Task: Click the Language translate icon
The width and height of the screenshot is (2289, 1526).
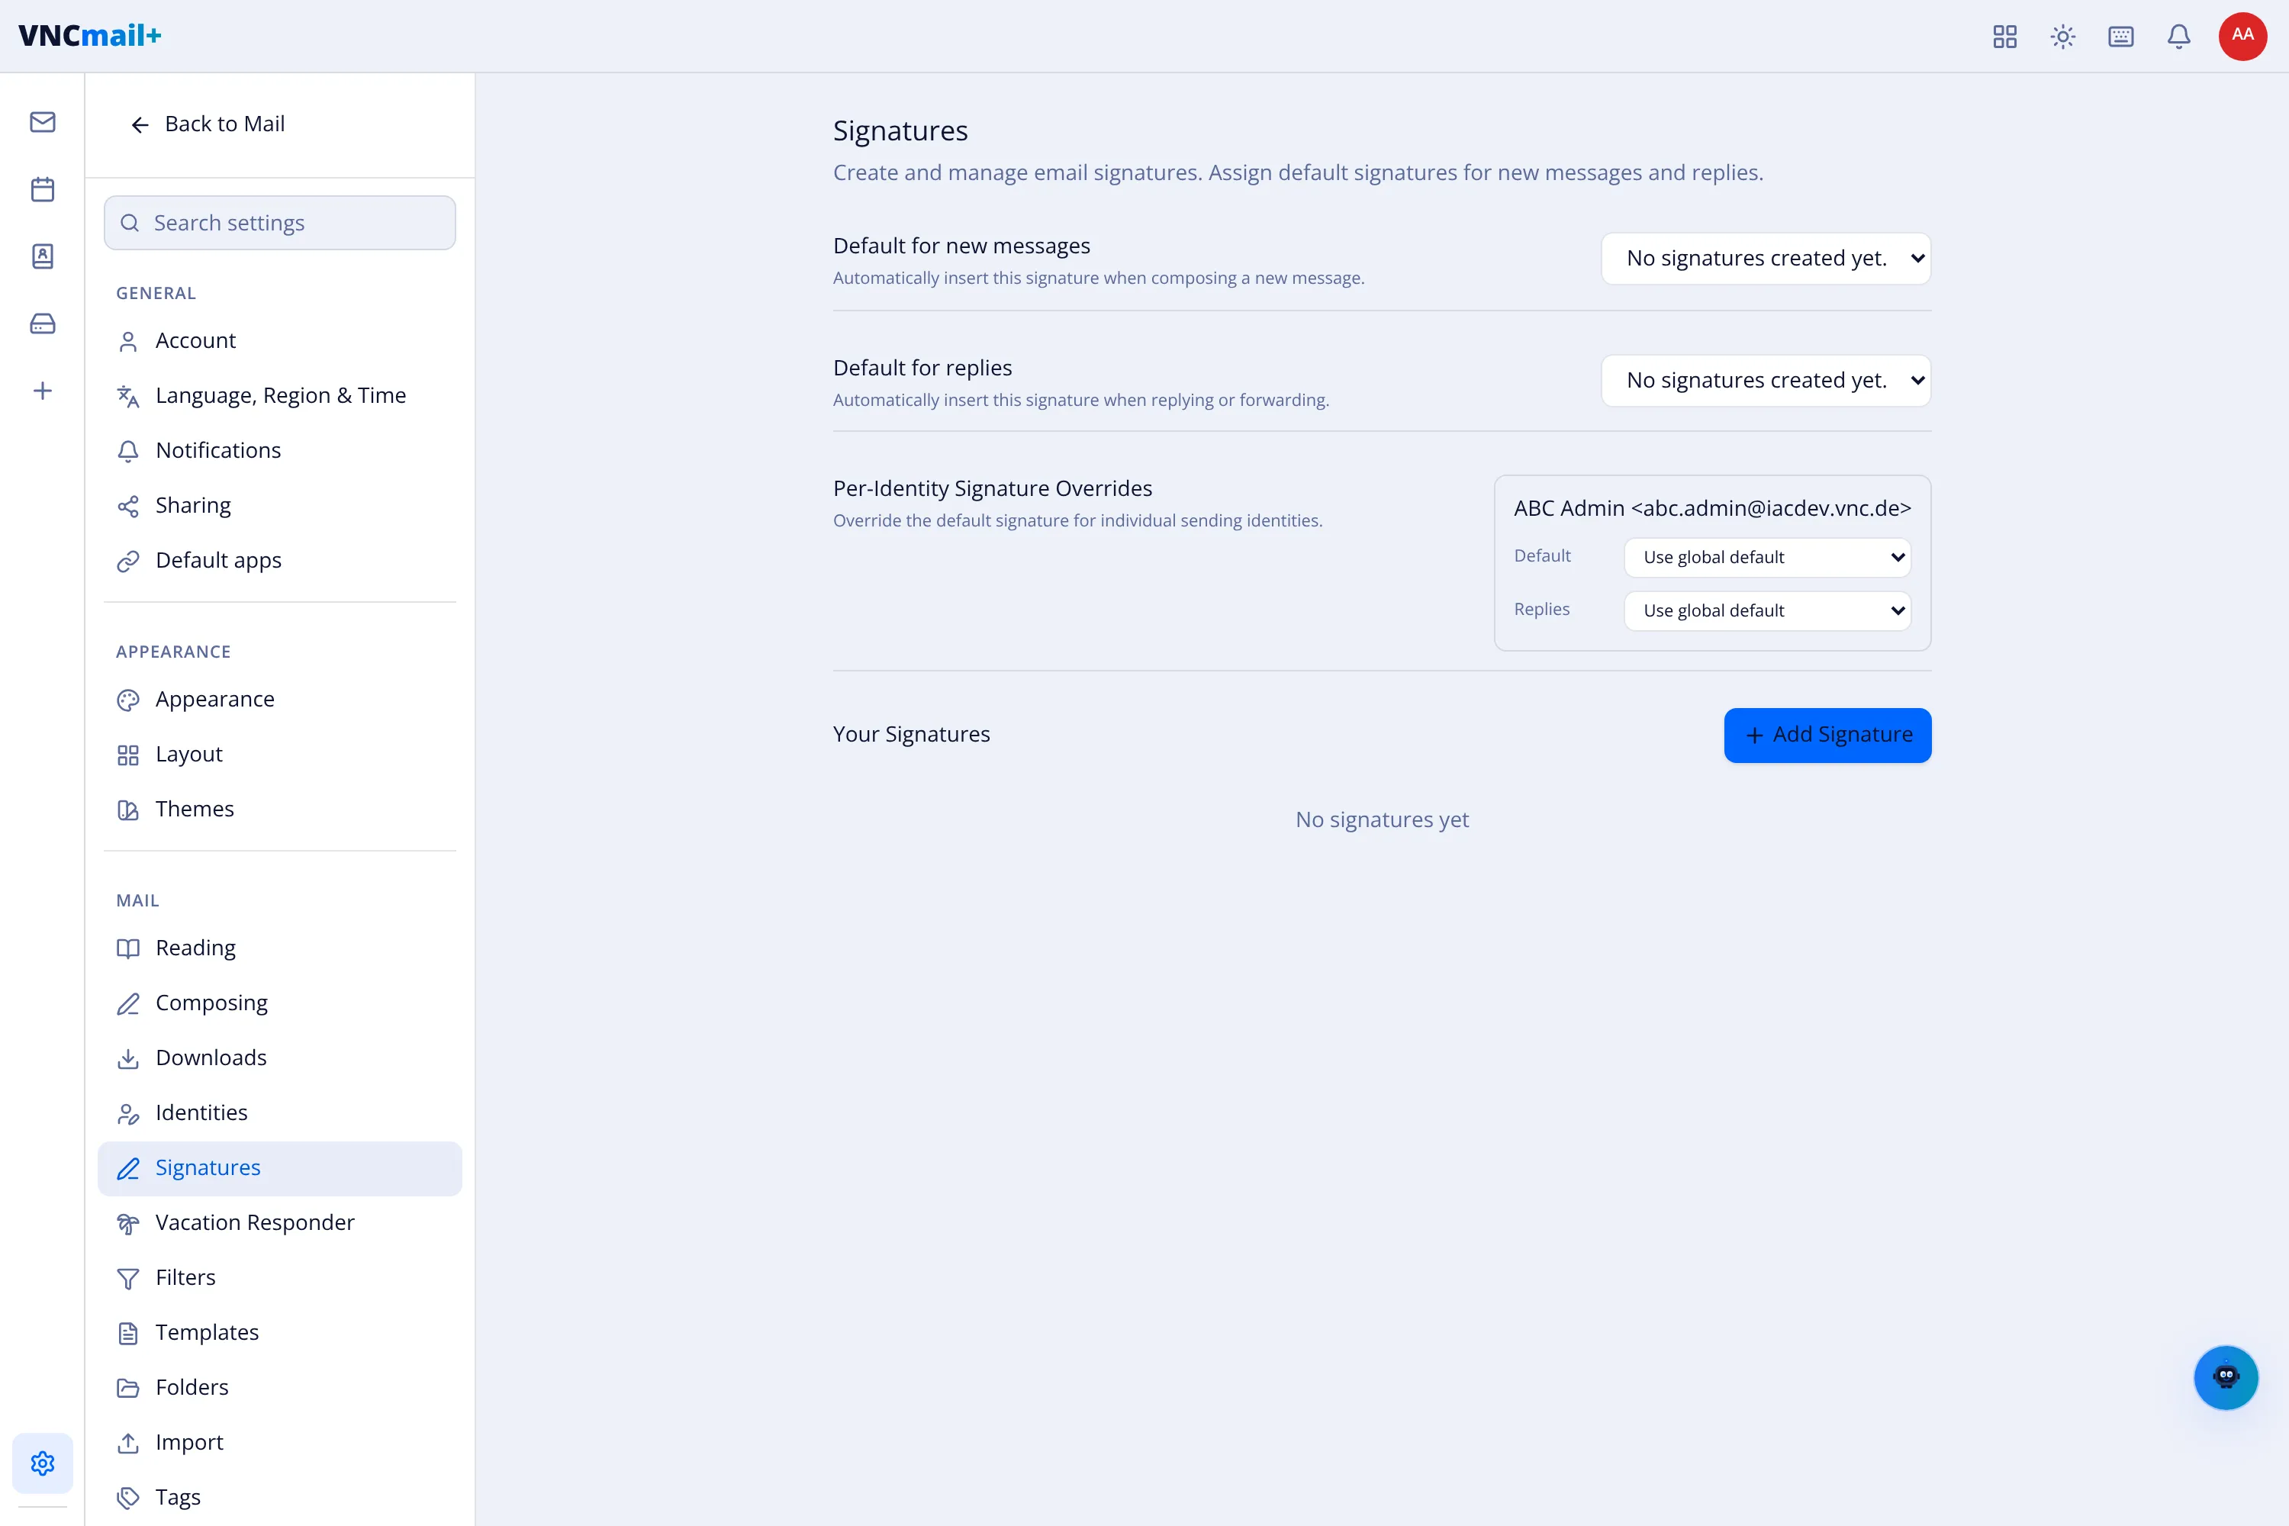Action: coord(127,396)
